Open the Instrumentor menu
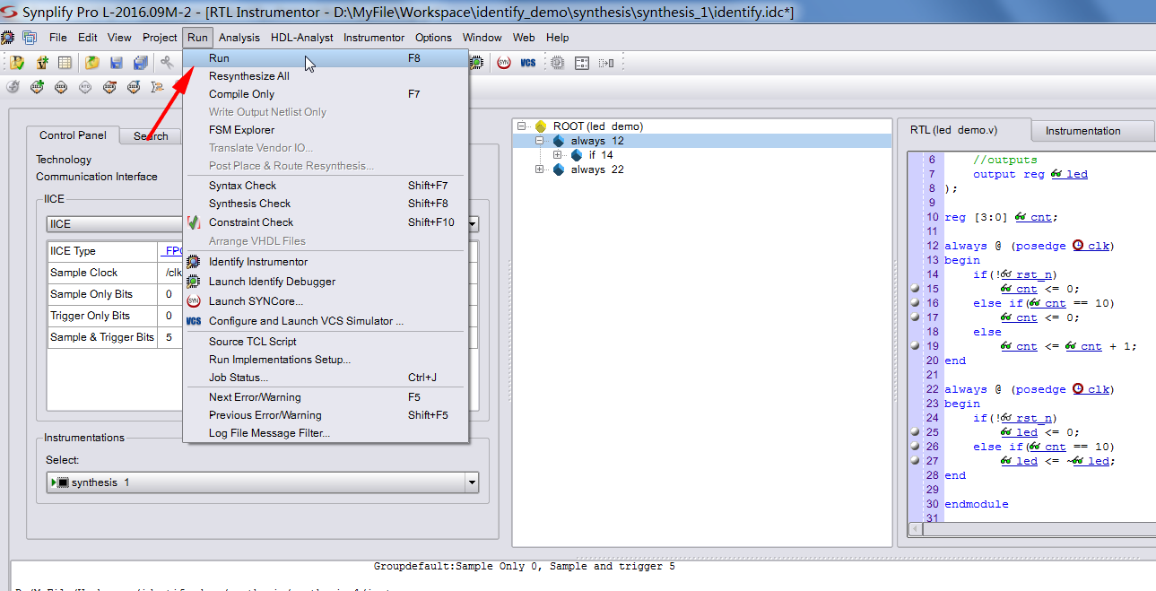The height and width of the screenshot is (591, 1156). [x=373, y=38]
